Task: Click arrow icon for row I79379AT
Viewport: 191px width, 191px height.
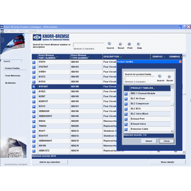Action: [34, 67]
